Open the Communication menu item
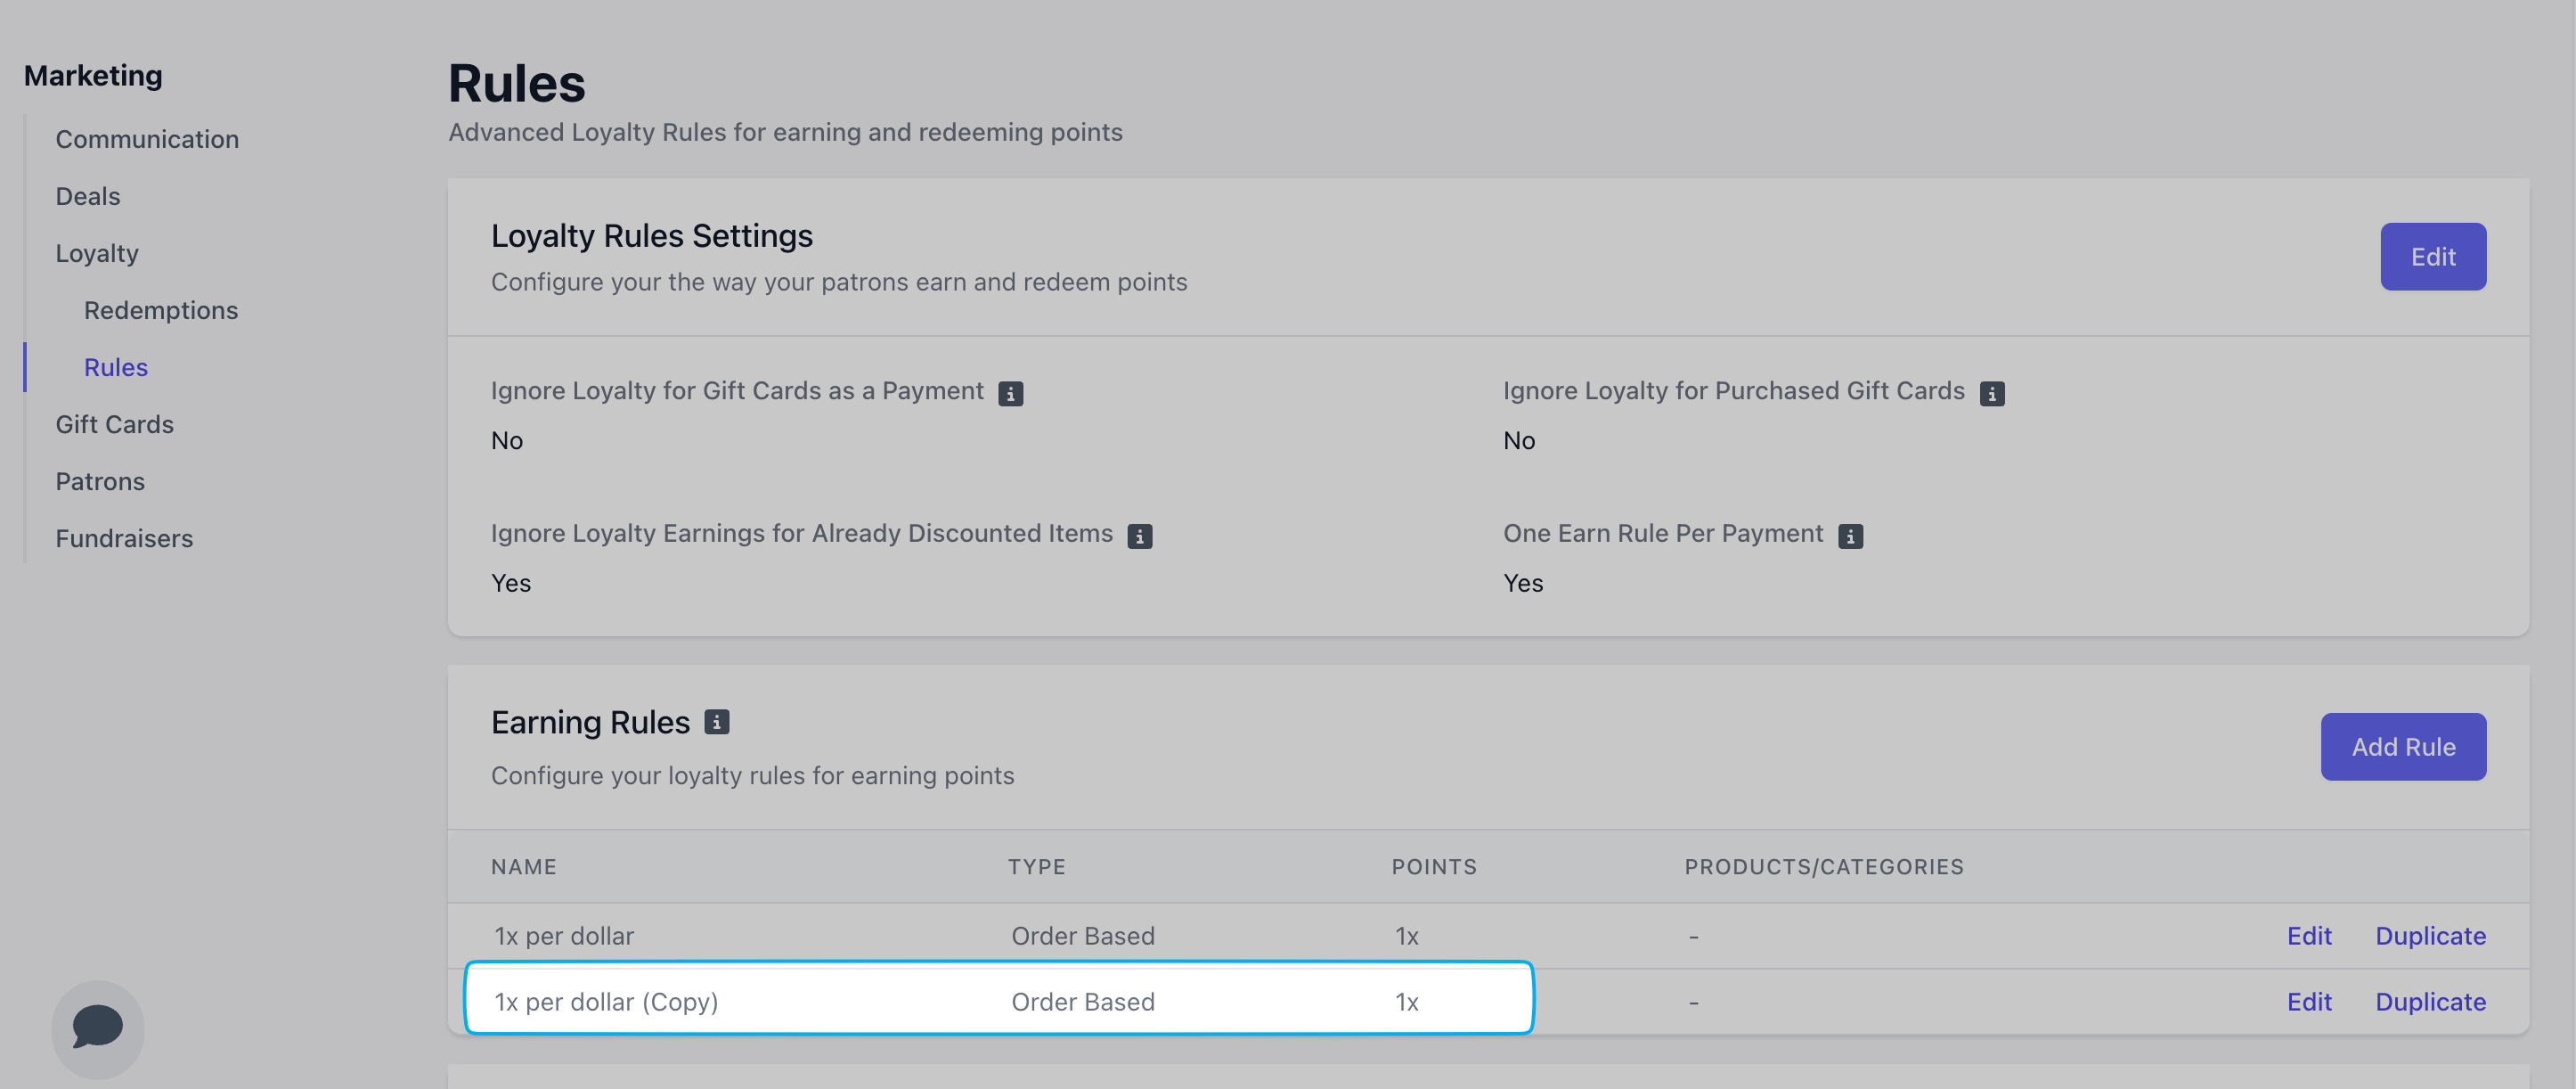 [x=147, y=139]
